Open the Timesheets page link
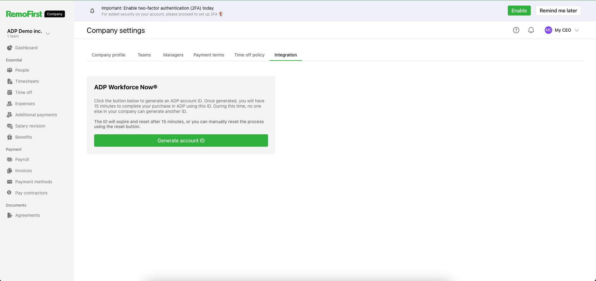 pos(27,81)
